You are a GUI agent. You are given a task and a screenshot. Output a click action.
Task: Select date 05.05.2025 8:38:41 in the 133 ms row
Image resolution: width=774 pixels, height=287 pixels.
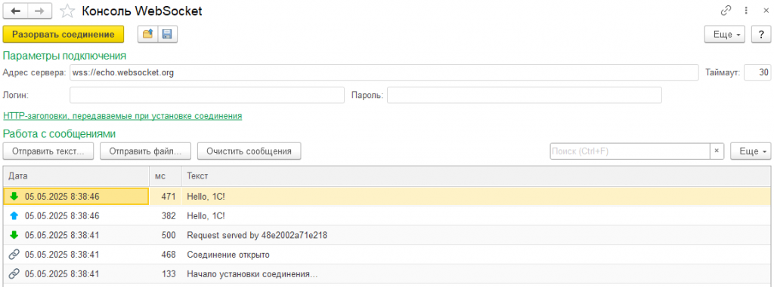[x=62, y=273]
